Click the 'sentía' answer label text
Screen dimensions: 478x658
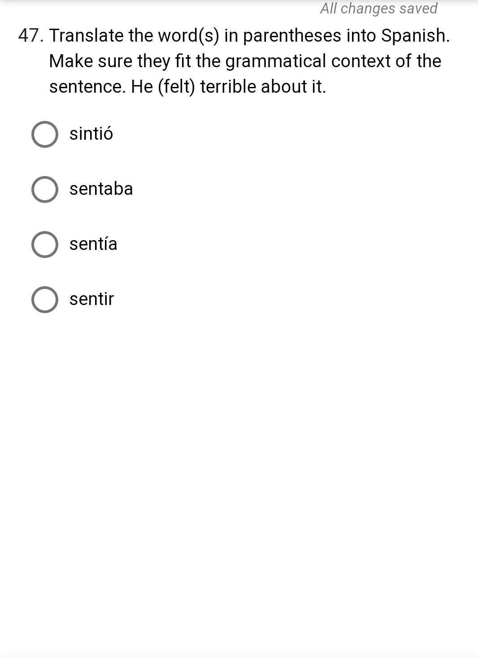93,244
